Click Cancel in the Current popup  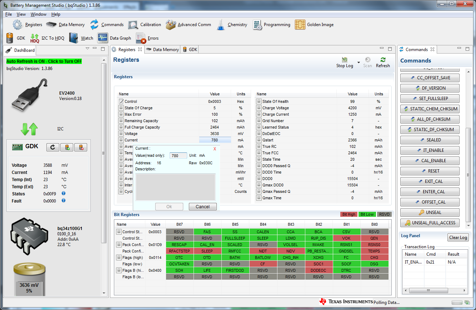[202, 206]
